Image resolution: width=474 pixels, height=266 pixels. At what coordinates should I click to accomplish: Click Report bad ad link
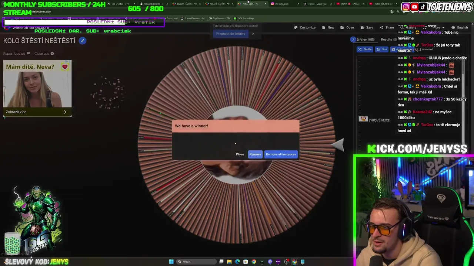[17, 54]
